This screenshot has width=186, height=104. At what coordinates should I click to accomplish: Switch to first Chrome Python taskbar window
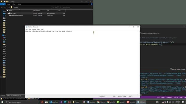point(101,102)
